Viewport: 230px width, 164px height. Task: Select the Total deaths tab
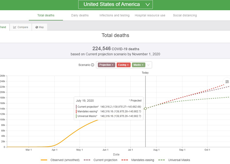pyautogui.click(x=46, y=15)
